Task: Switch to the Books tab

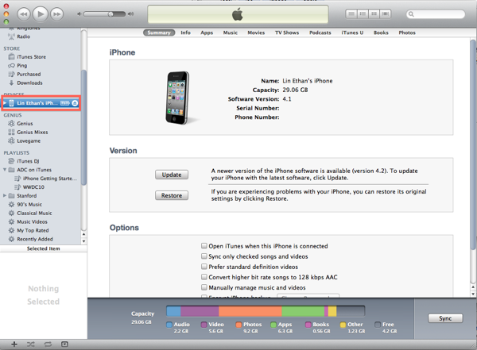Action: click(x=381, y=33)
